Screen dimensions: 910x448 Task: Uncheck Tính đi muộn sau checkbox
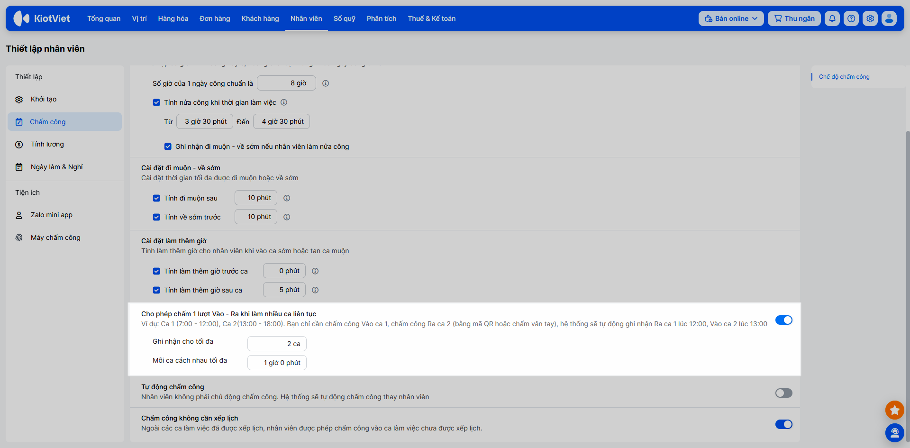pos(156,198)
